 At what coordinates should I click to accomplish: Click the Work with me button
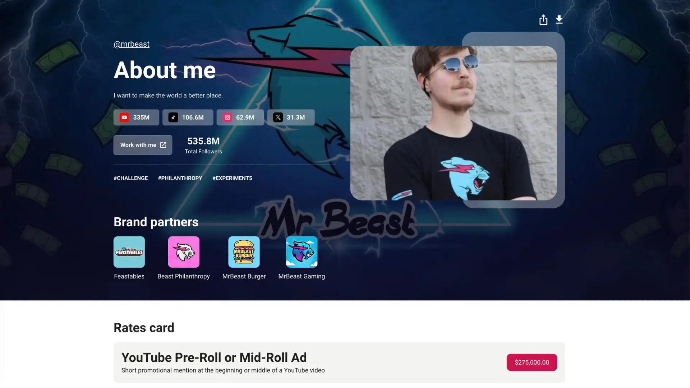coord(143,145)
